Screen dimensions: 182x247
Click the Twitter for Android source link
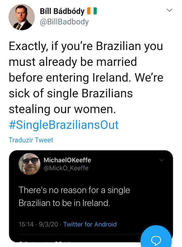pyautogui.click(x=90, y=224)
